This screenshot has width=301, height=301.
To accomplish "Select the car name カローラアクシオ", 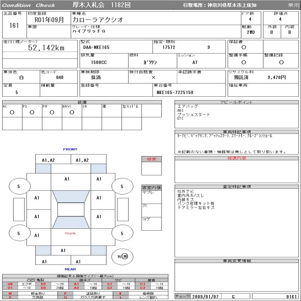I will [98, 20].
